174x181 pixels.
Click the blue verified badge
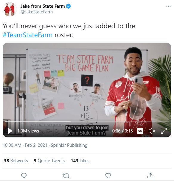coord(69,6)
